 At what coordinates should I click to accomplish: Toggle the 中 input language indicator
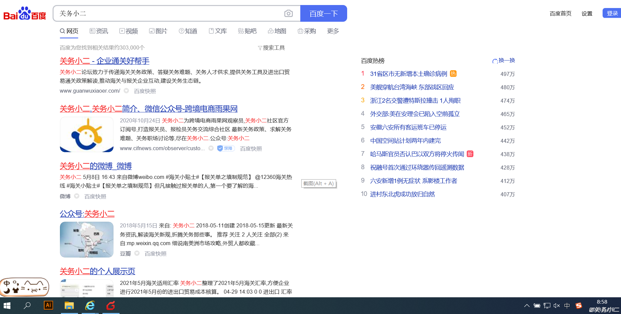point(567,306)
